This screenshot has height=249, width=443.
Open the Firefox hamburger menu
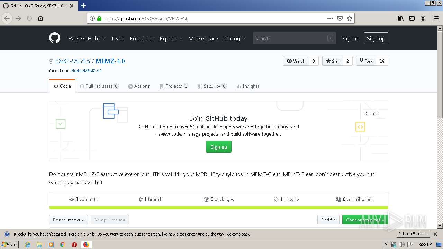(436, 18)
